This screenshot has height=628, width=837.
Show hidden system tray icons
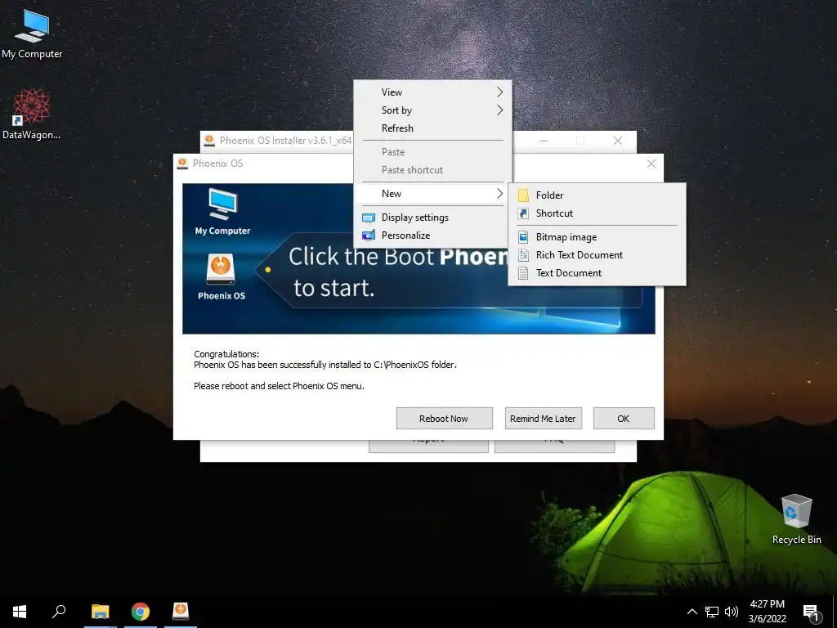click(x=692, y=612)
